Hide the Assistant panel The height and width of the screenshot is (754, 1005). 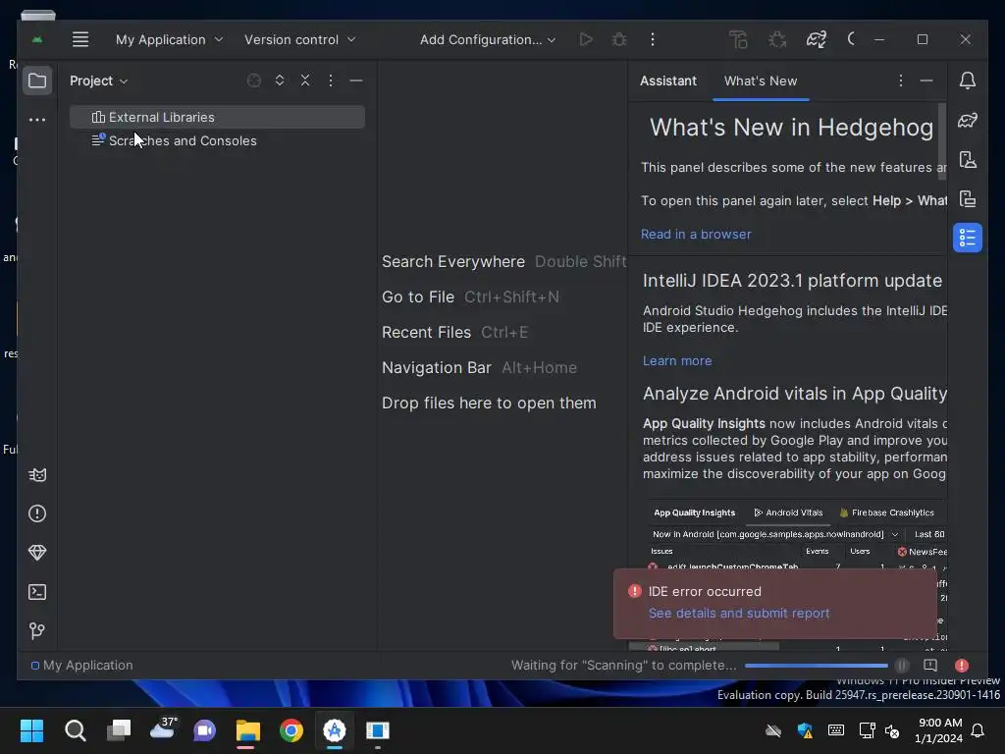(x=926, y=81)
